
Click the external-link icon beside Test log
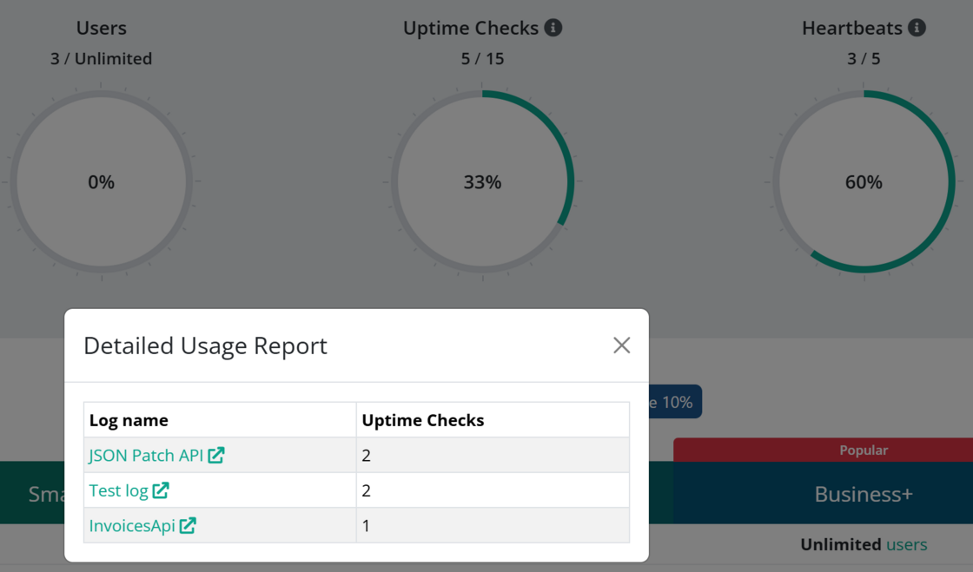pos(161,490)
